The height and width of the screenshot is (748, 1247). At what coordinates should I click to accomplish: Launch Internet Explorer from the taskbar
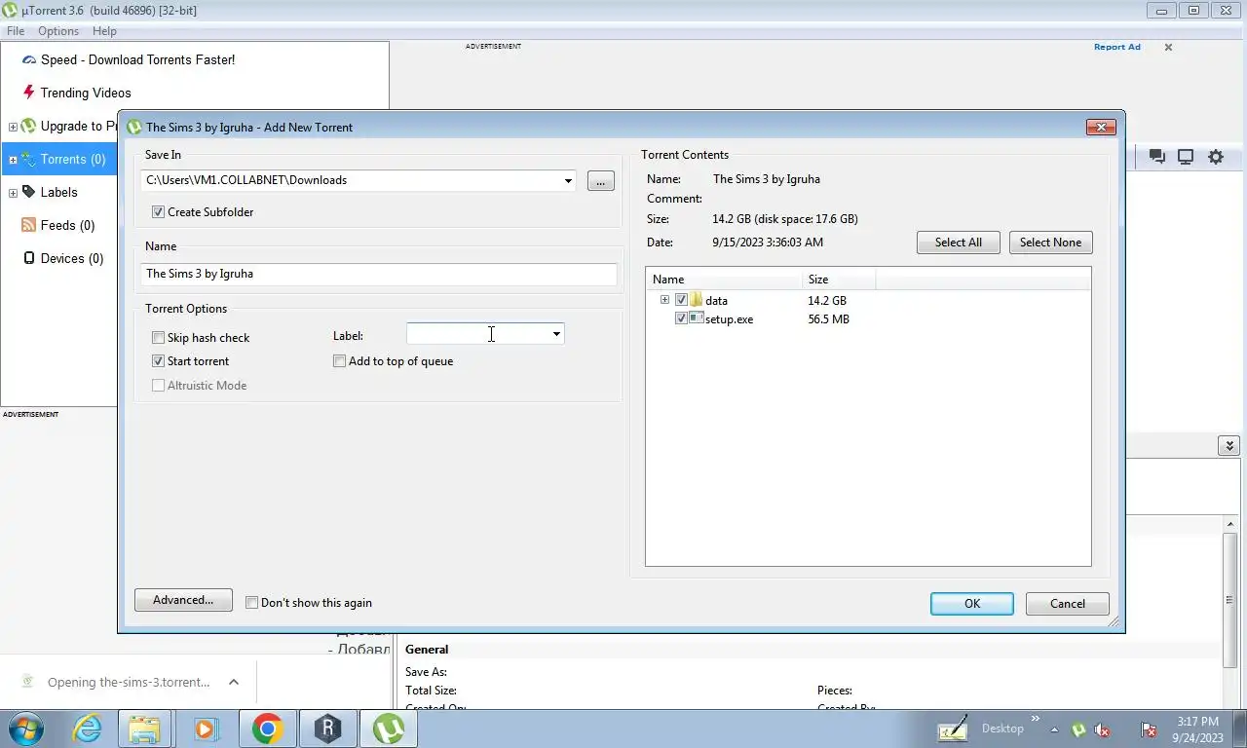point(87,729)
